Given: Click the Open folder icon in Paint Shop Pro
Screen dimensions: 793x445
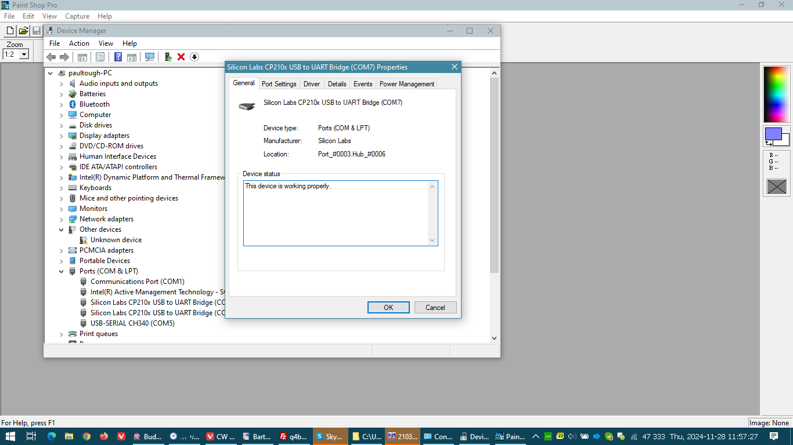Looking at the screenshot, I should 24,31.
